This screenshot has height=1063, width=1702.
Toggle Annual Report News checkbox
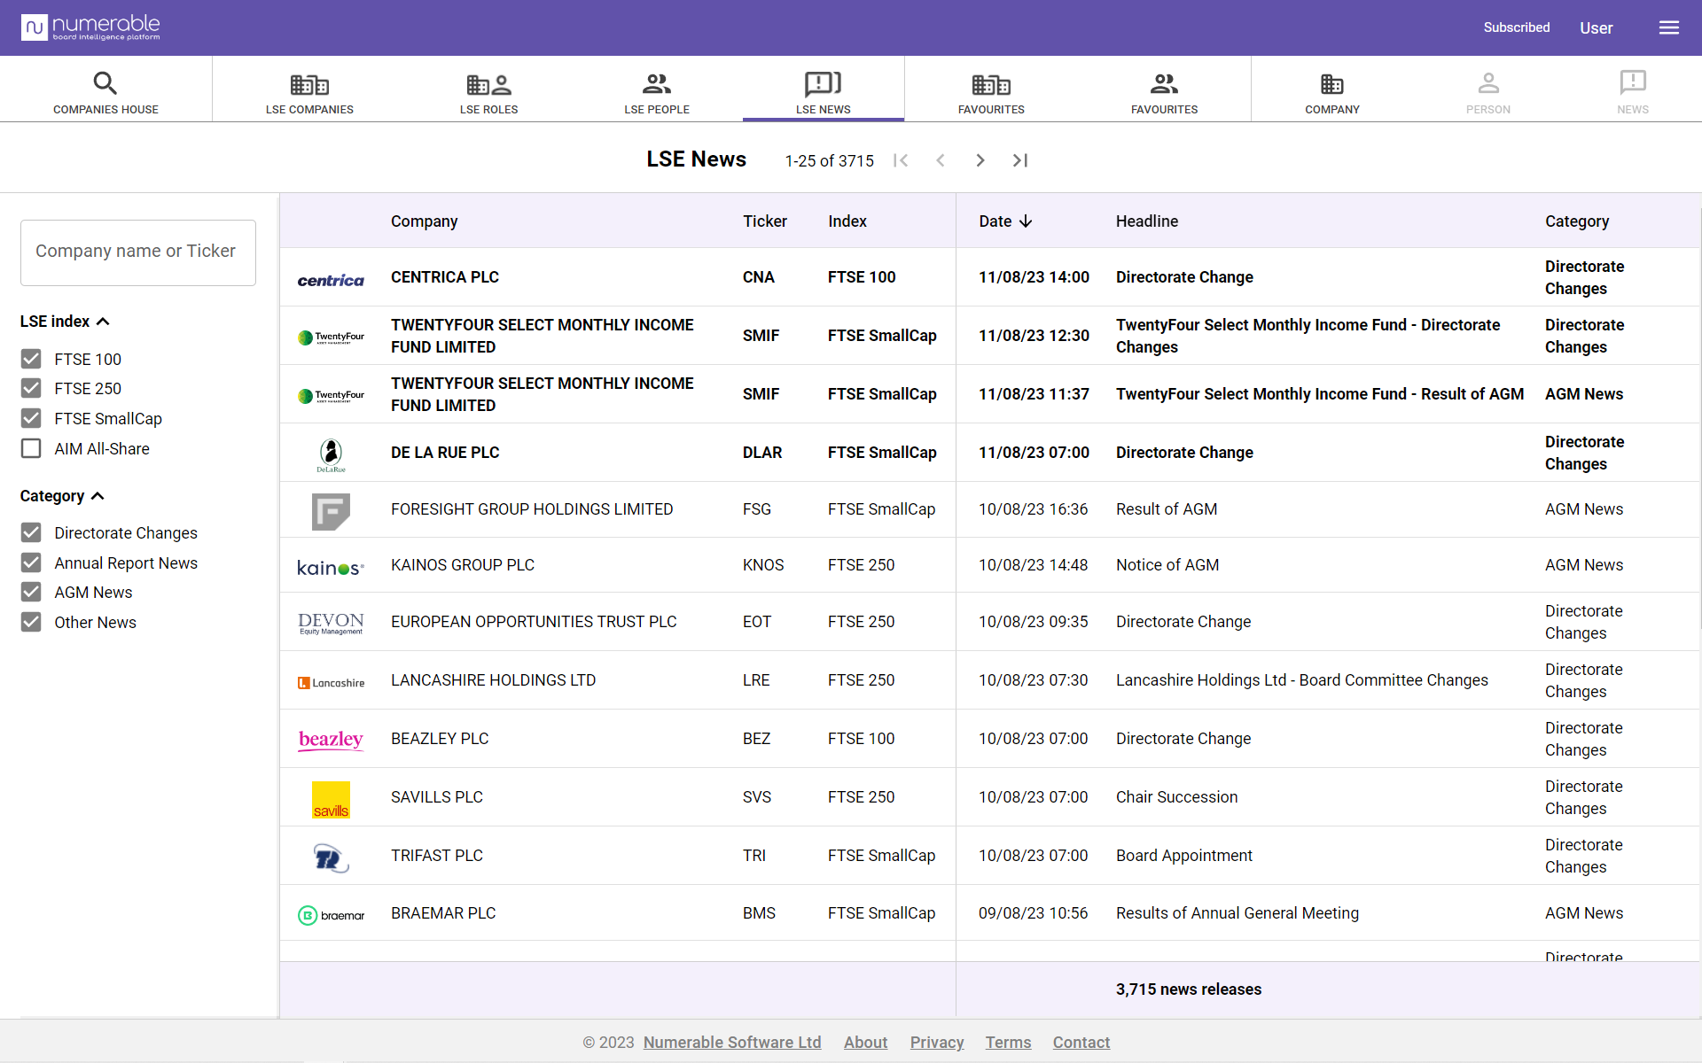click(x=31, y=563)
